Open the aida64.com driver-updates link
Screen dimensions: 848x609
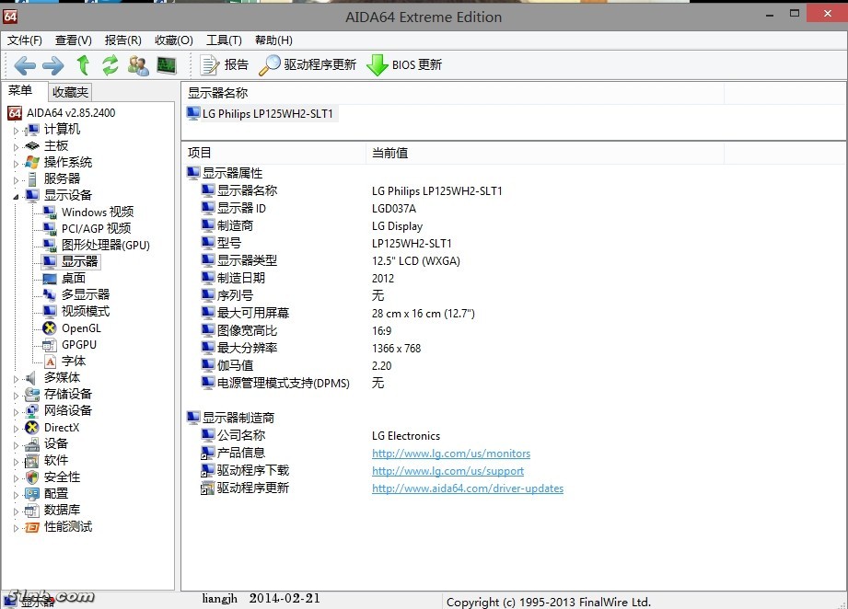coord(467,488)
